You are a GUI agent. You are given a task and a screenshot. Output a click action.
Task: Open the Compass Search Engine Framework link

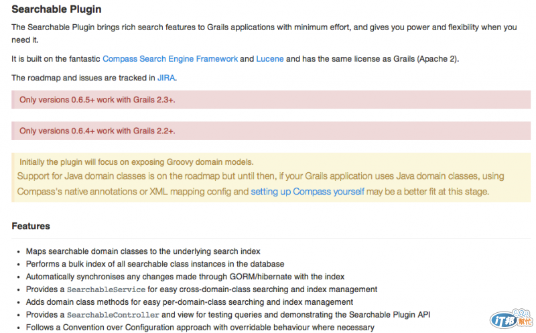coord(170,59)
